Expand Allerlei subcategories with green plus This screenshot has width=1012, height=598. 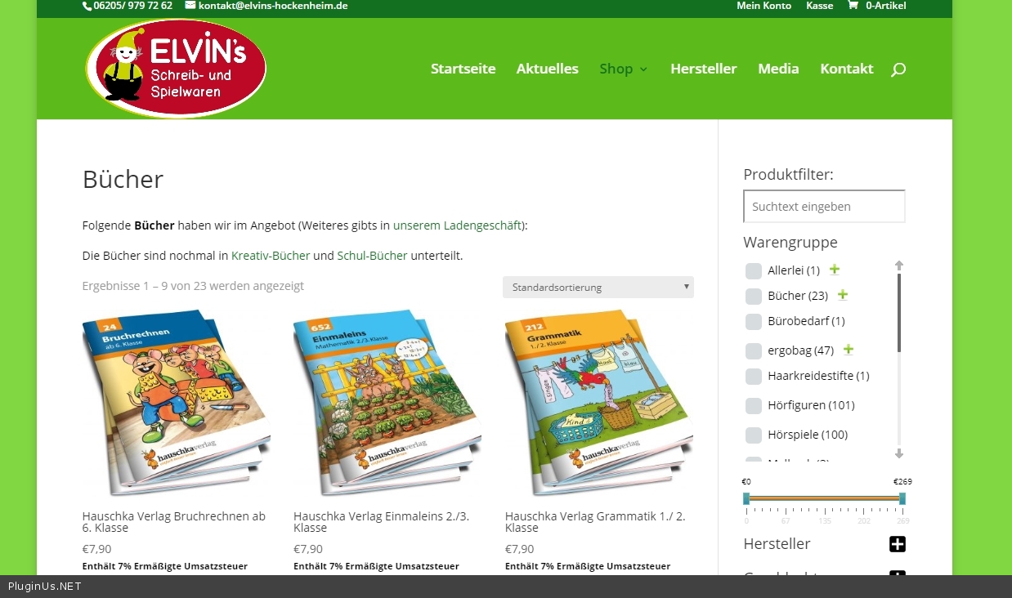click(x=835, y=269)
